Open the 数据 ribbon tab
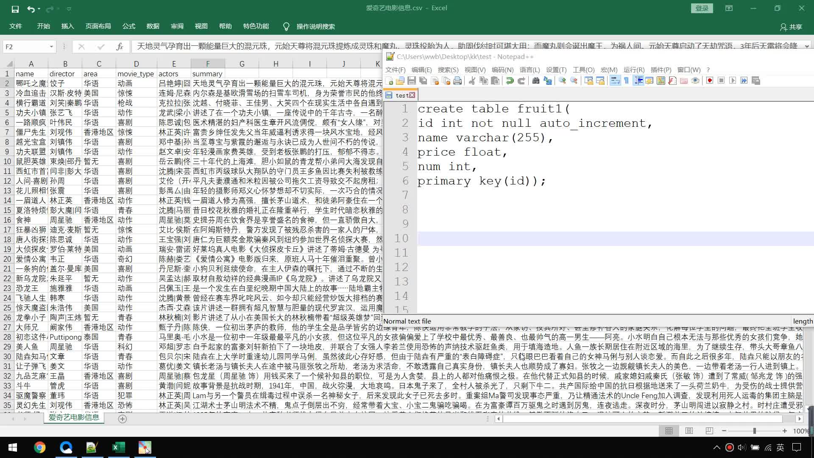 tap(153, 26)
